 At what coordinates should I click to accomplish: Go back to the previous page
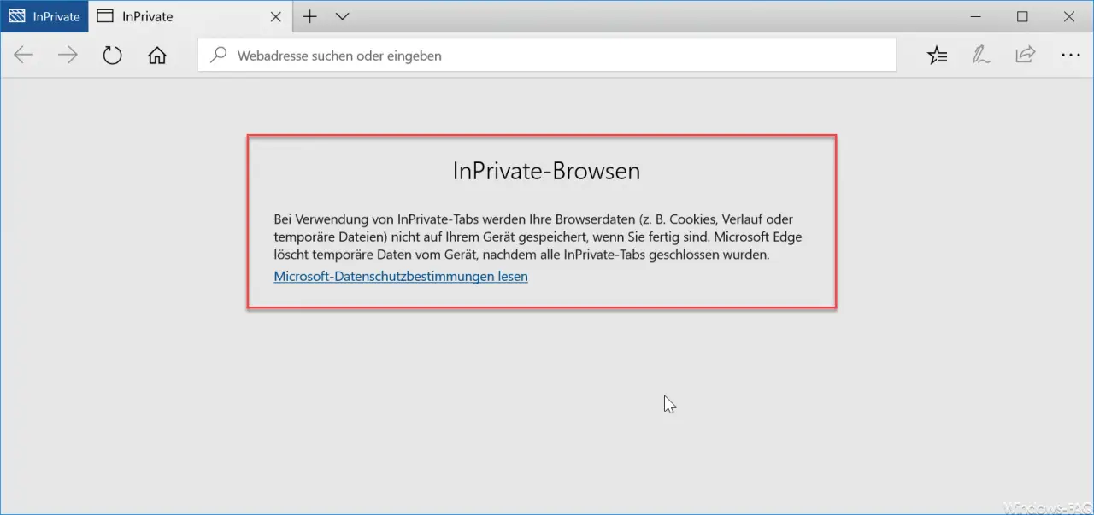click(23, 56)
